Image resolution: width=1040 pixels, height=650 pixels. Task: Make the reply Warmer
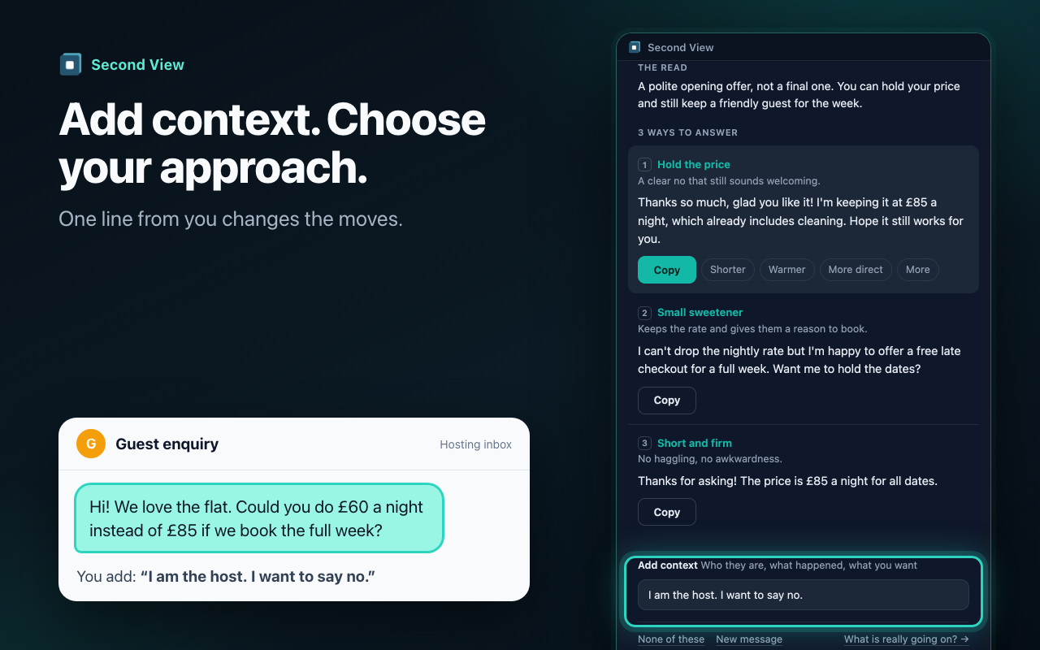(x=786, y=270)
